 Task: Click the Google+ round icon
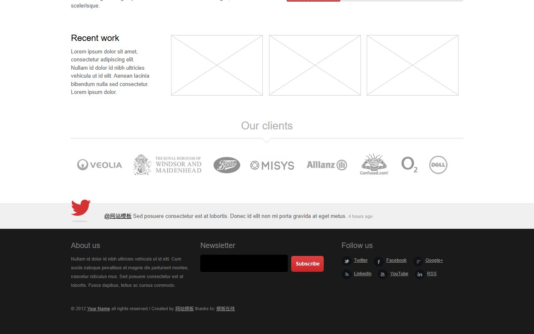(x=418, y=261)
